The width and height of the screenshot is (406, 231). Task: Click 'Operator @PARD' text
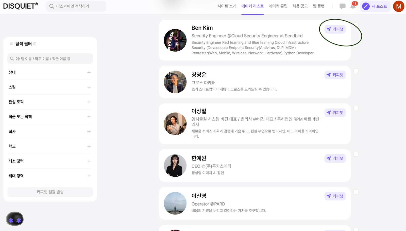208,204
